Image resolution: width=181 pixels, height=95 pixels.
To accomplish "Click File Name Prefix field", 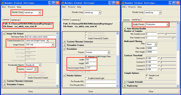I will [41, 37].
